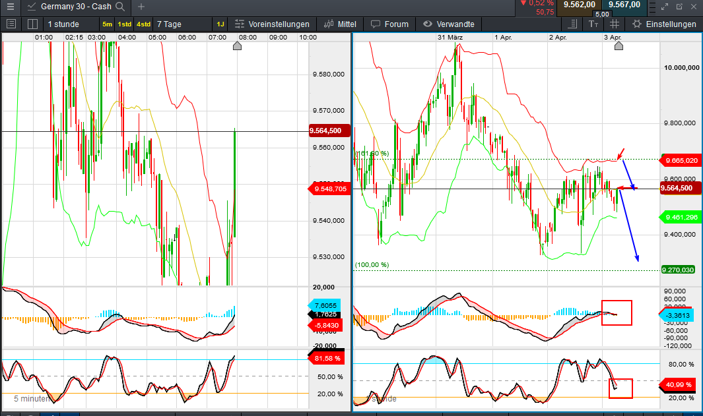703x416 pixels.
Task: Open Einstellungen settings
Action: [x=664, y=24]
